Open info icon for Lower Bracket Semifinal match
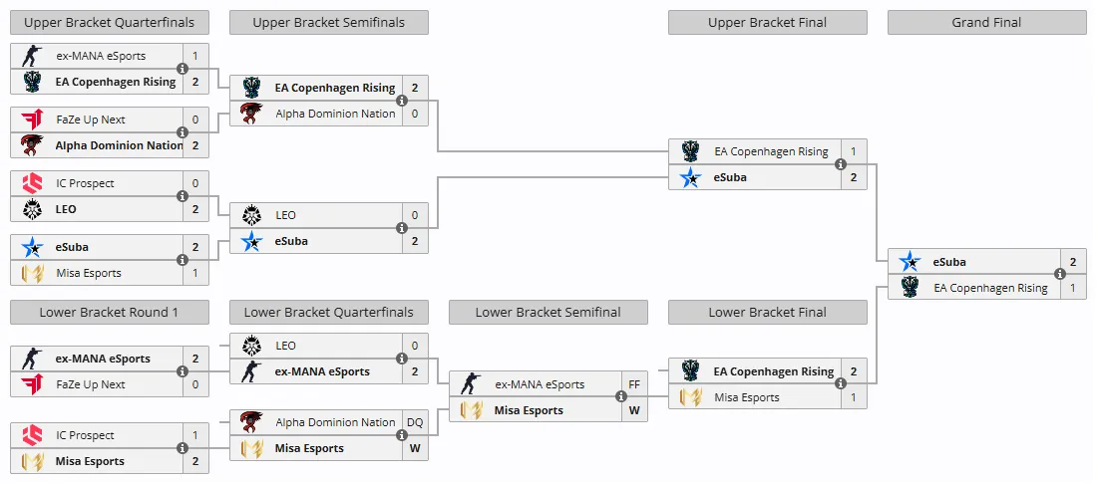1097x484 pixels. pos(620,396)
